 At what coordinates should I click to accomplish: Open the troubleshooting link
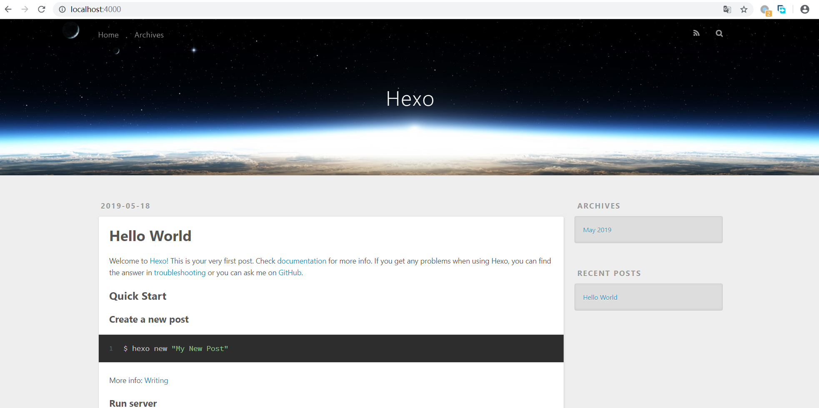point(180,273)
